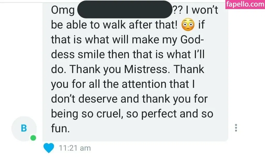Click the line "don't deserve and thank you for"
This screenshot has height=159, width=265.
click(x=129, y=99)
